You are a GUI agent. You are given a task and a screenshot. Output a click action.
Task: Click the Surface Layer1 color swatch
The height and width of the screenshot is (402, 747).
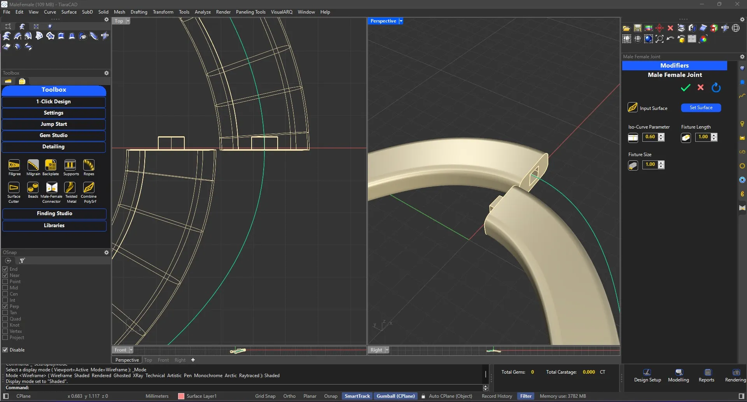click(x=181, y=396)
